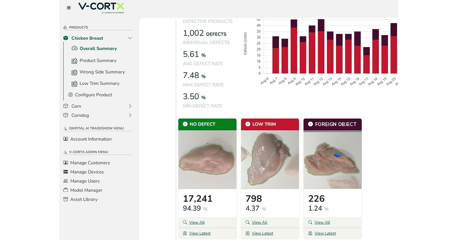Click the green NO DEFECT header
Image resolution: width=458 pixels, height=240 pixels.
[x=207, y=124]
